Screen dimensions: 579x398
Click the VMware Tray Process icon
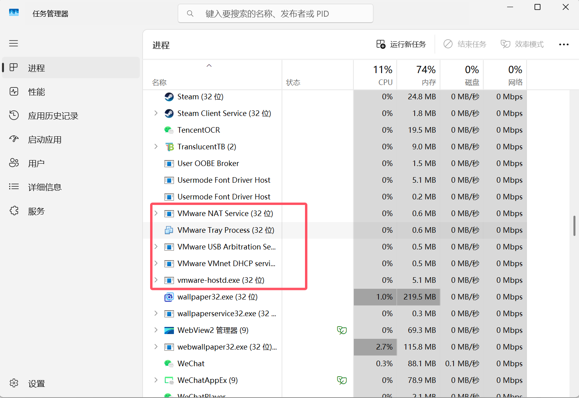click(x=169, y=230)
